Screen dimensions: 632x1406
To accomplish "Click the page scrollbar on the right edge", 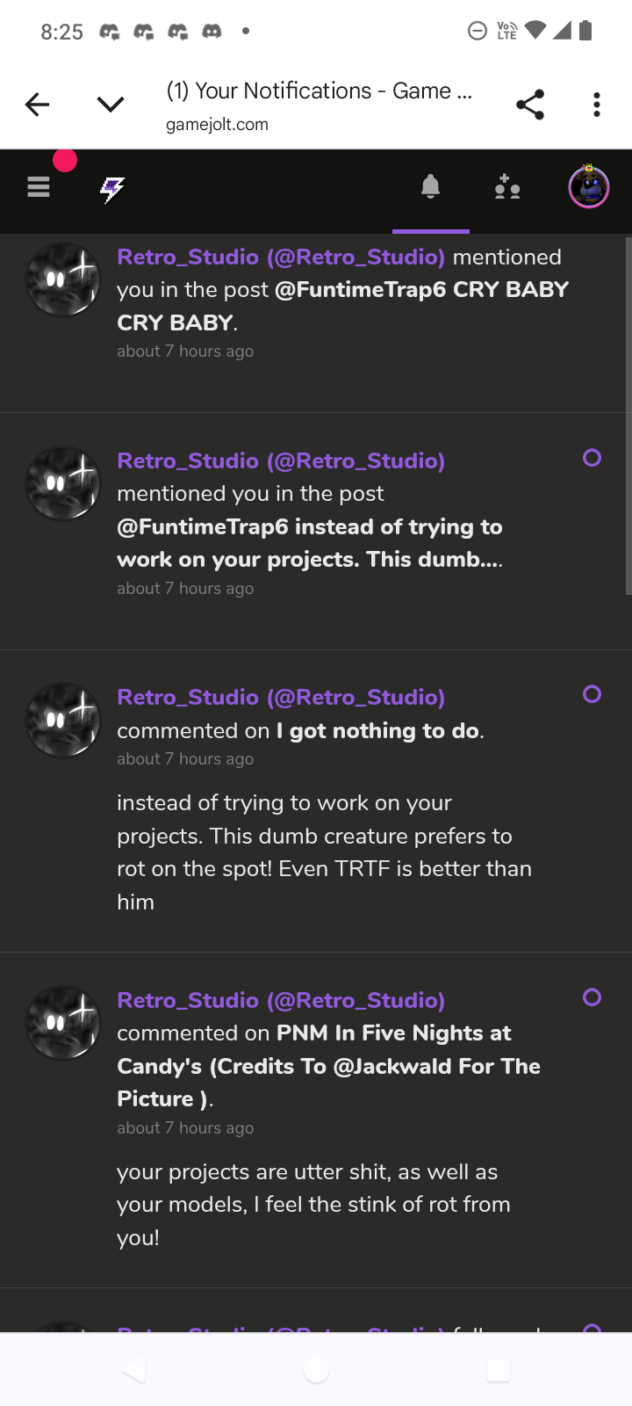I will 628,416.
